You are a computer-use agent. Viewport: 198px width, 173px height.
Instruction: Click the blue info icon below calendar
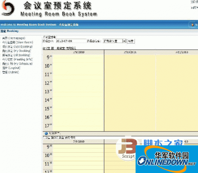[x=46, y=133]
